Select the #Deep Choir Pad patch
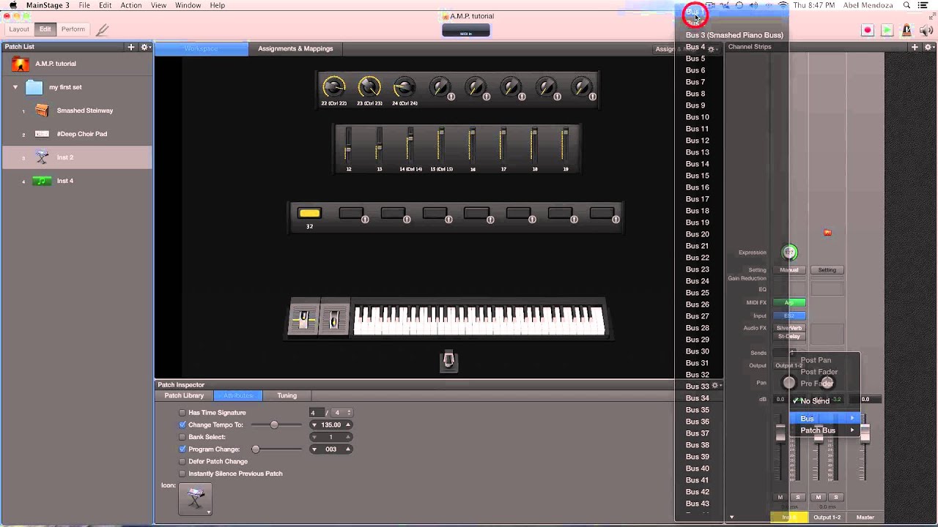 point(76,134)
